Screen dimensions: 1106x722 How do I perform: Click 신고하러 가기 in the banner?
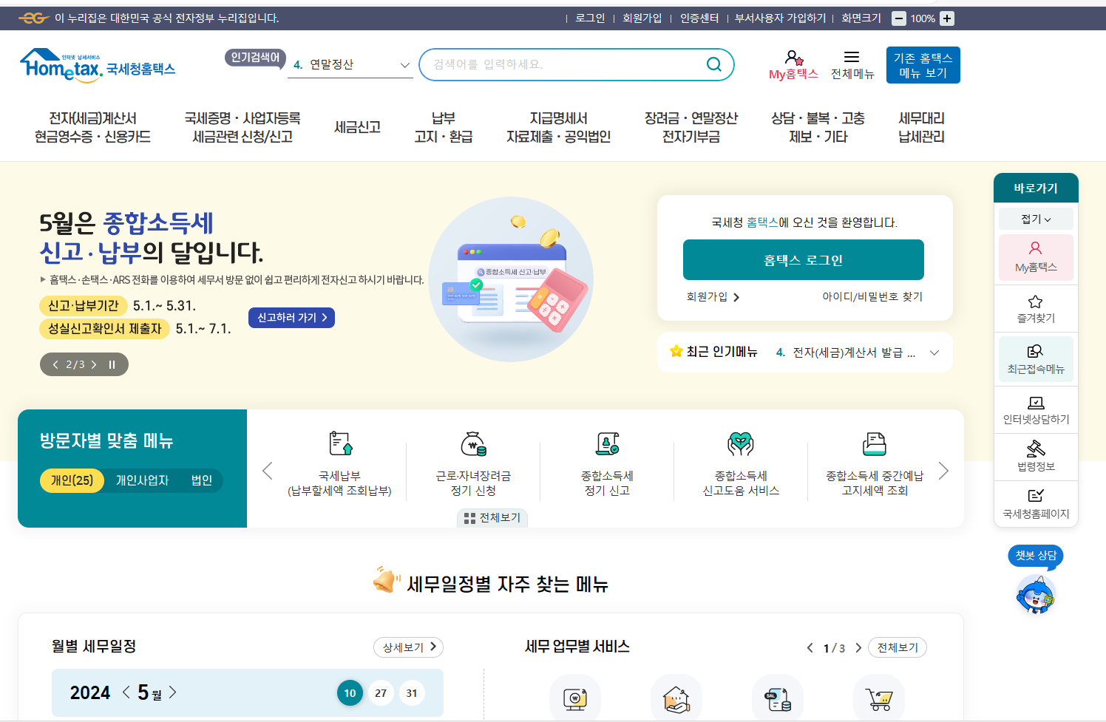pyautogui.click(x=291, y=317)
